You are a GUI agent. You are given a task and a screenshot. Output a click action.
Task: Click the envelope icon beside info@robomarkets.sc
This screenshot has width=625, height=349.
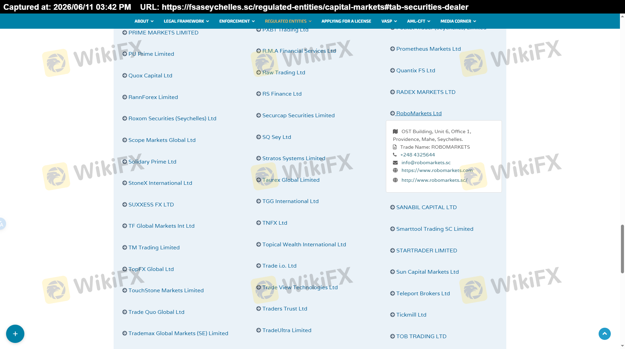pos(395,163)
